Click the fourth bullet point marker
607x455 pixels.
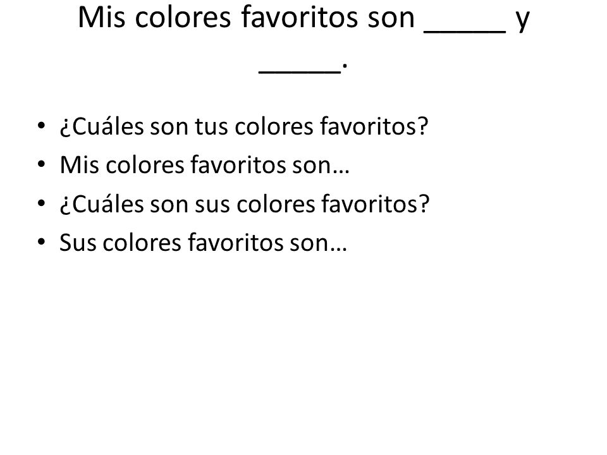[x=42, y=242]
